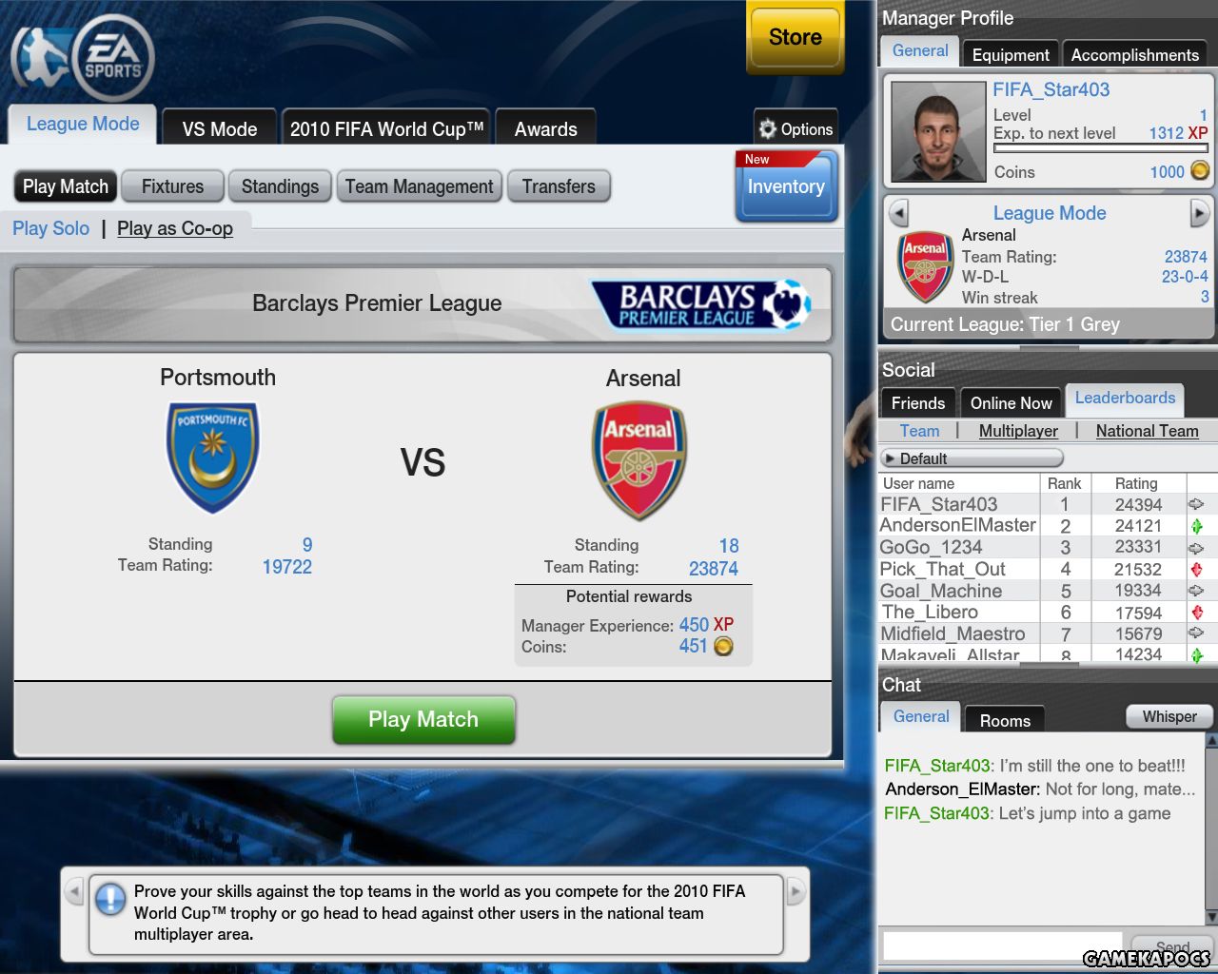
Task: Show the next tip with right arrow
Action: point(796,892)
